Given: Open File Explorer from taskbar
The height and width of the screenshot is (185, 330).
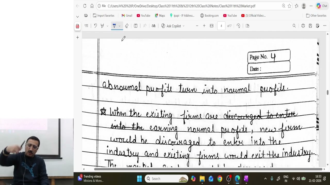Looking at the screenshot, I should click(202, 179).
